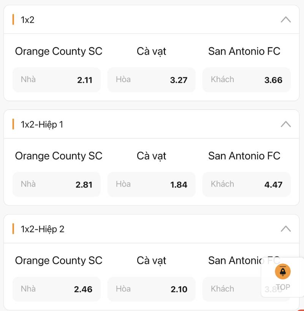This screenshot has height=311, width=304.
Task: Pick Khách odds 4.47 for first half
Action: 246,184
